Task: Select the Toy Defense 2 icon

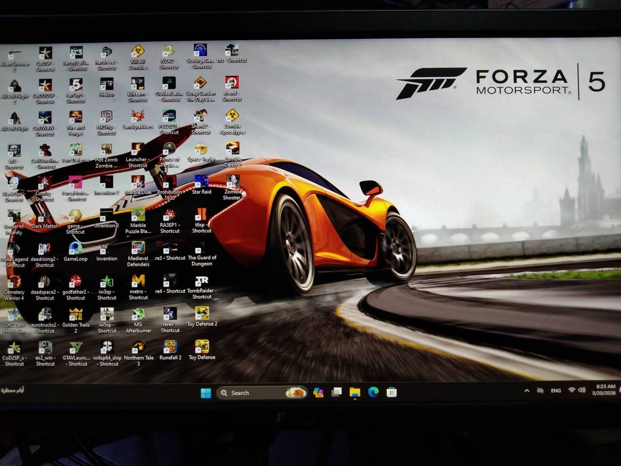Action: pos(202,314)
